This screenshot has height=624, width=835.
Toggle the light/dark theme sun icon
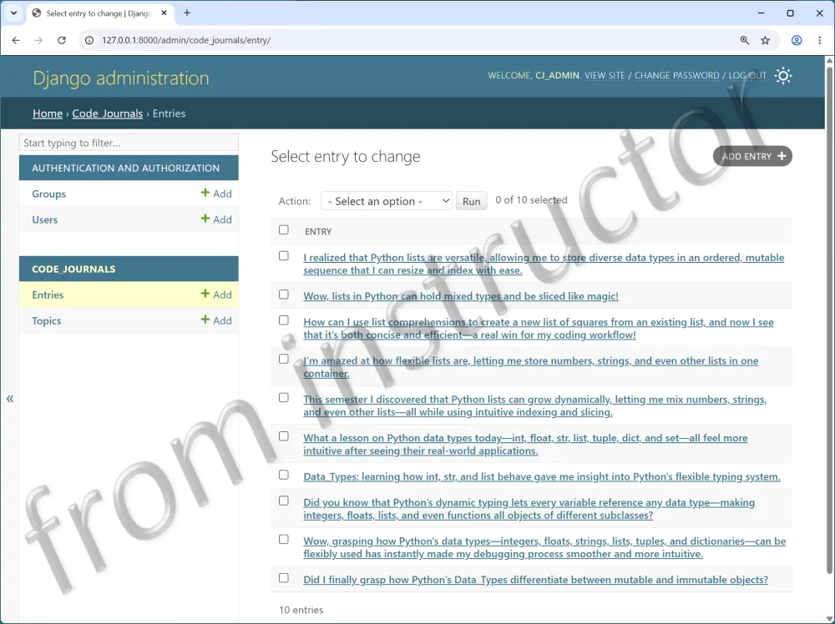(x=783, y=76)
